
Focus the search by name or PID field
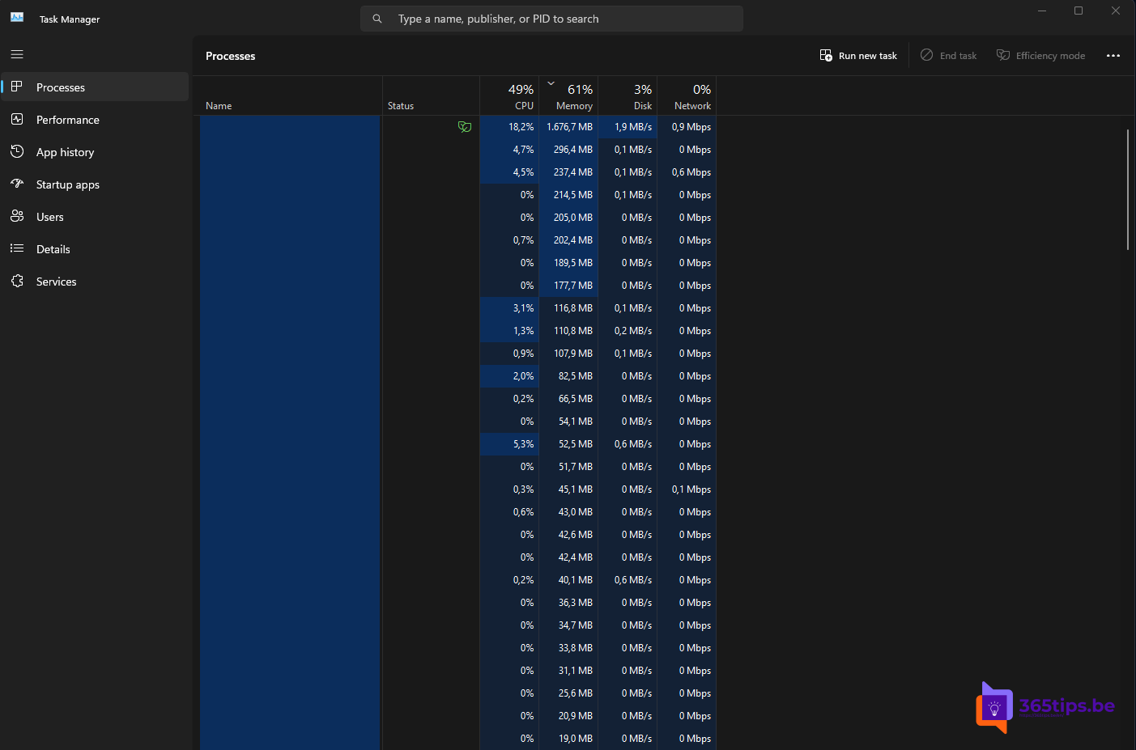click(x=551, y=19)
